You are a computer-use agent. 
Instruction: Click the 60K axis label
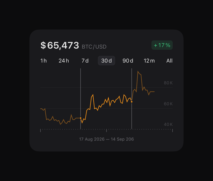click(x=168, y=104)
